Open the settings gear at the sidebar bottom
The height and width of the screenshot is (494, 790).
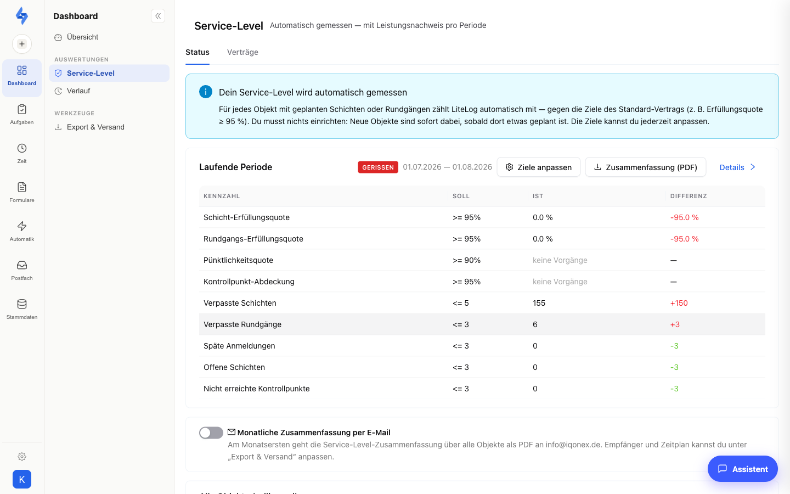pos(22,457)
